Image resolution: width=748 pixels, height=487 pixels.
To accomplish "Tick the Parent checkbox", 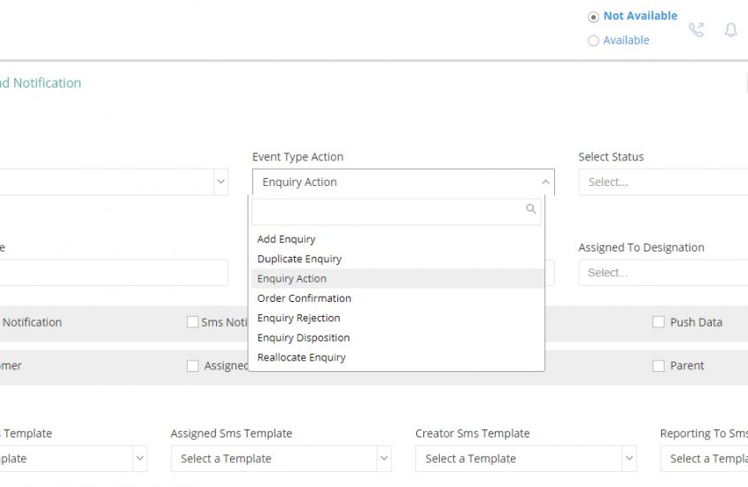I will click(659, 366).
